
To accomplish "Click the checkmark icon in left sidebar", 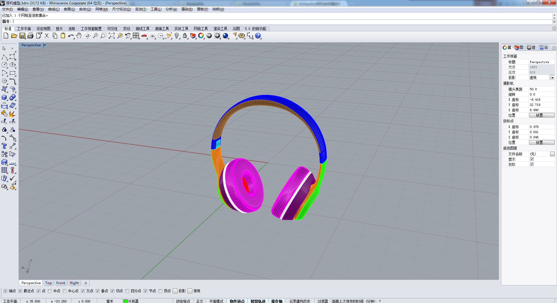I will pos(12,178).
